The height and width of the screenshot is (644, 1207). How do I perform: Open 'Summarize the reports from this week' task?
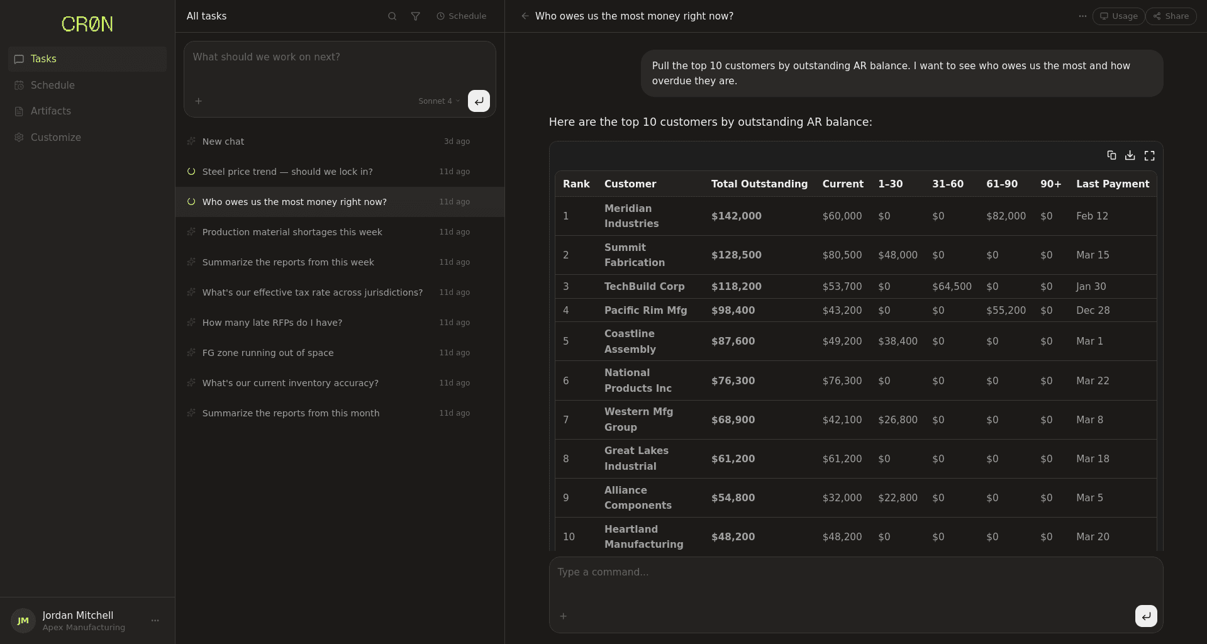pyautogui.click(x=340, y=262)
